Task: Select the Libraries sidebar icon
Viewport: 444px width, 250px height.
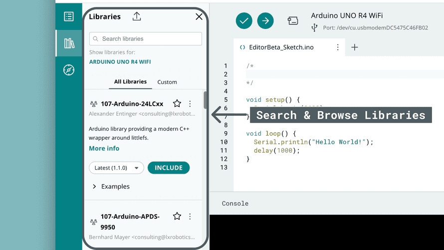Action: 69,43
